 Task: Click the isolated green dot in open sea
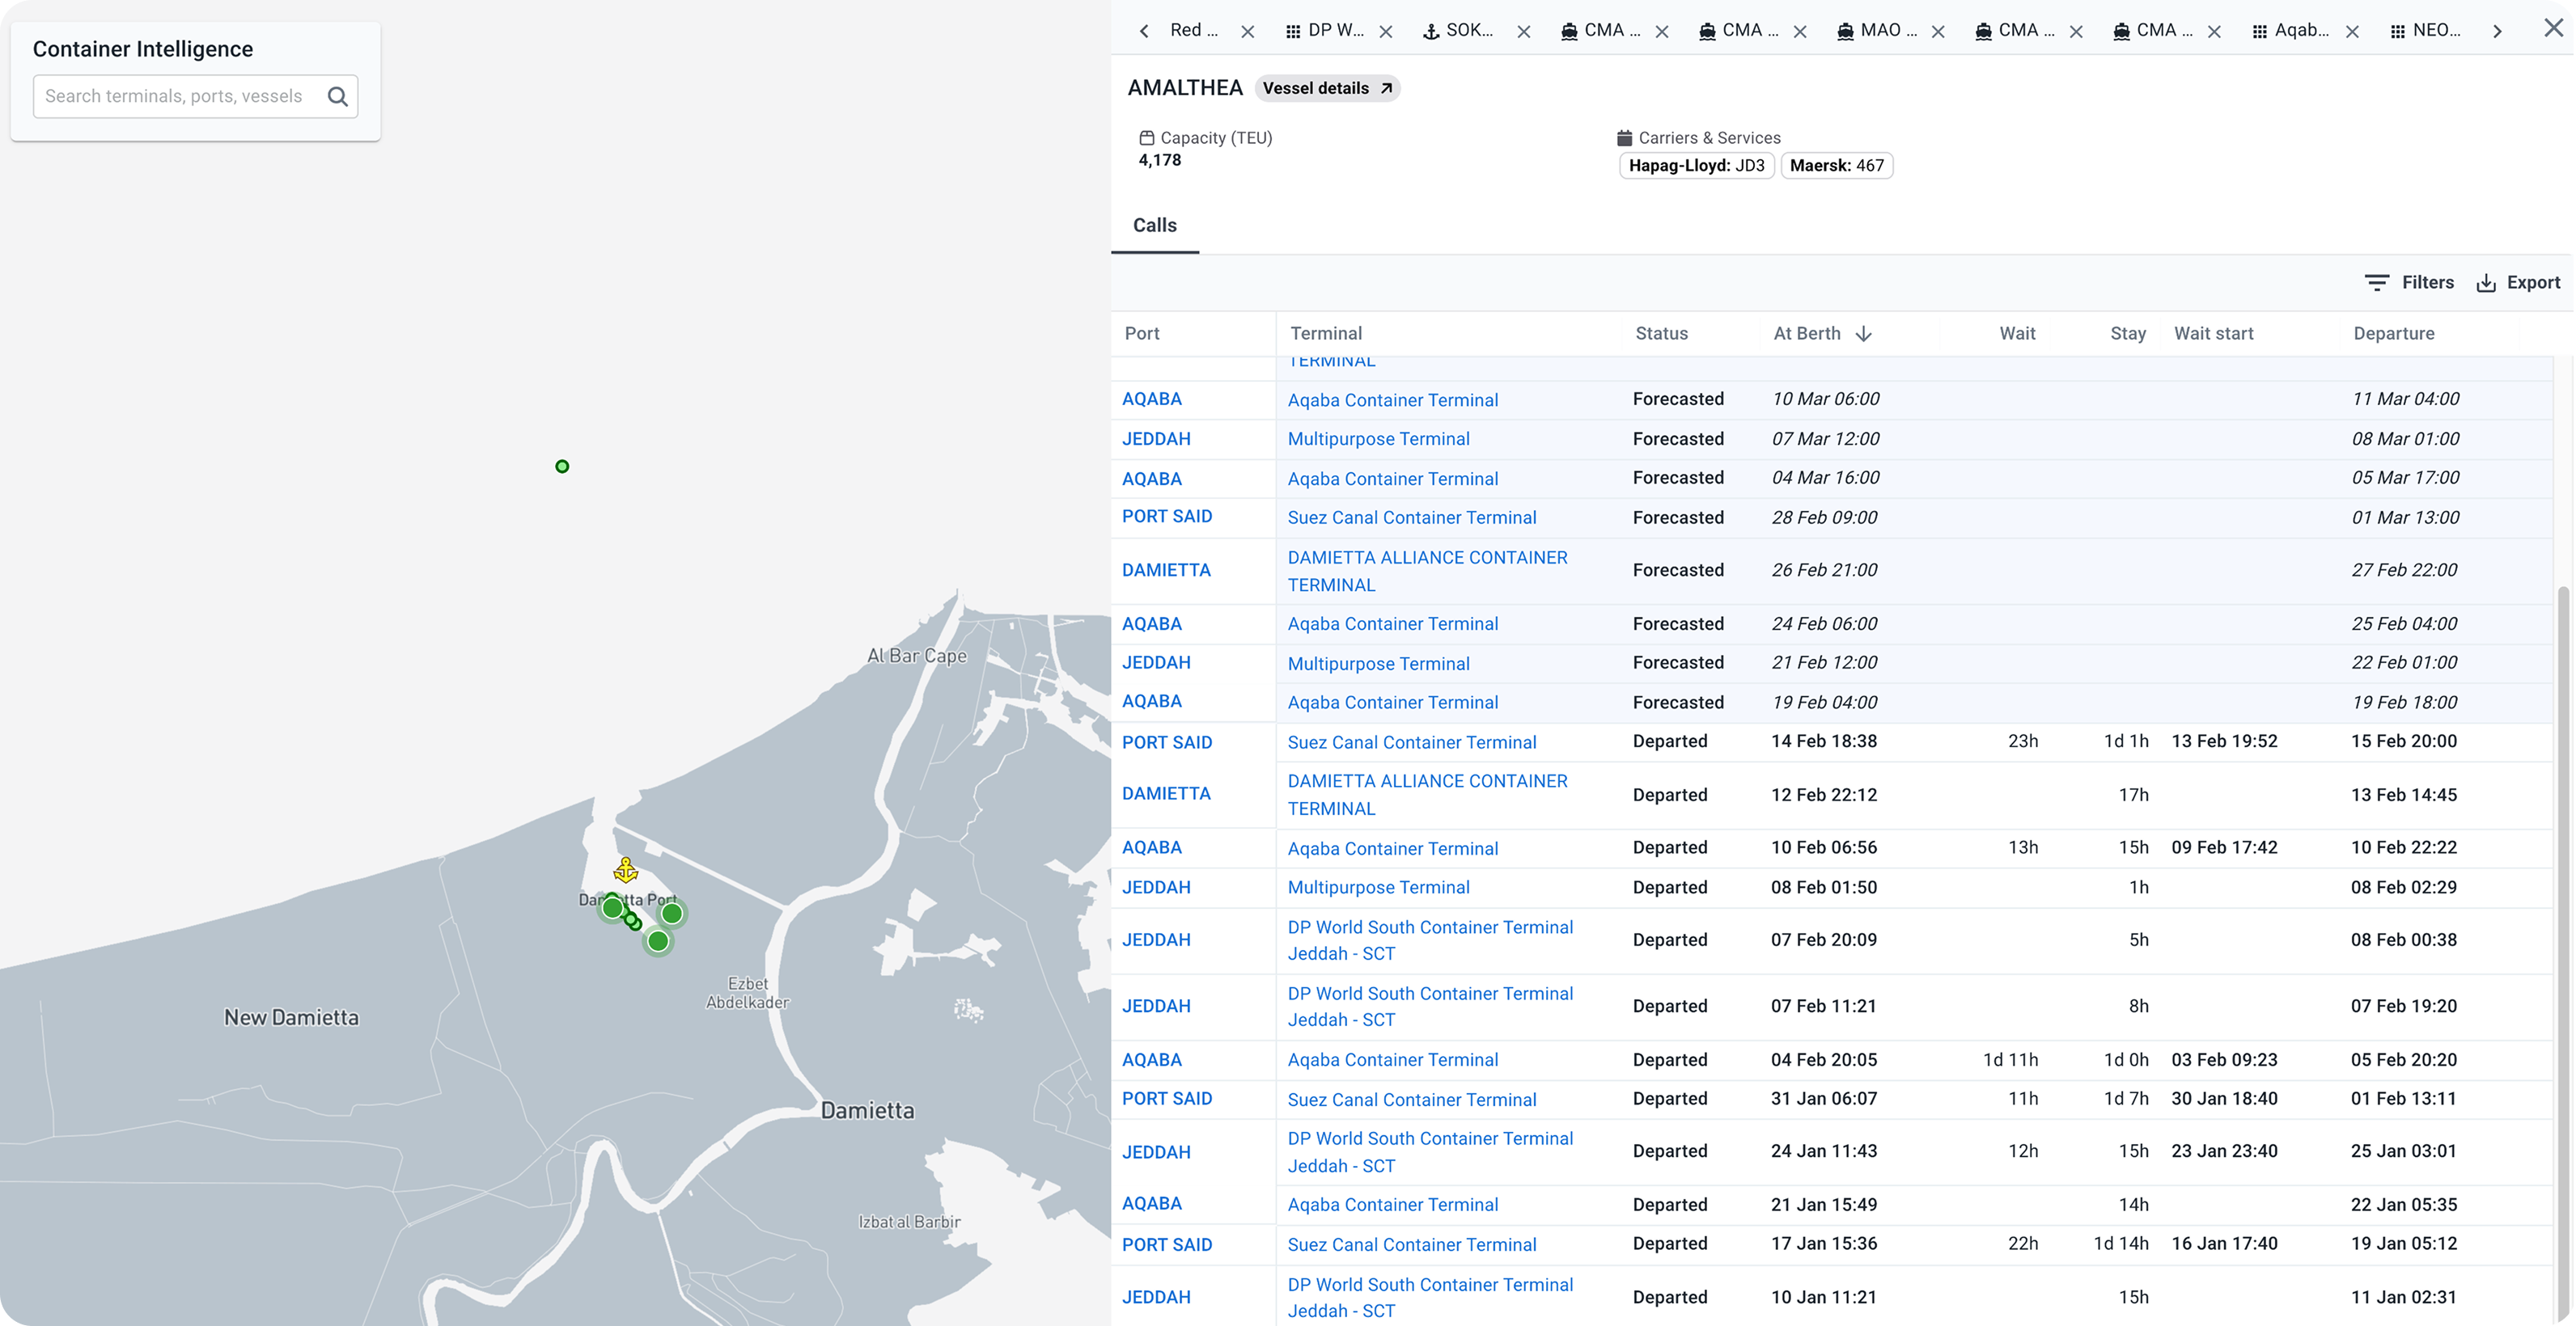coord(562,467)
